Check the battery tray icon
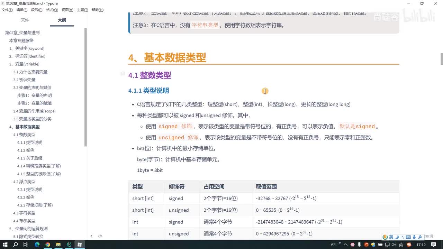Image resolution: width=443 pixels, height=249 pixels. (380, 245)
